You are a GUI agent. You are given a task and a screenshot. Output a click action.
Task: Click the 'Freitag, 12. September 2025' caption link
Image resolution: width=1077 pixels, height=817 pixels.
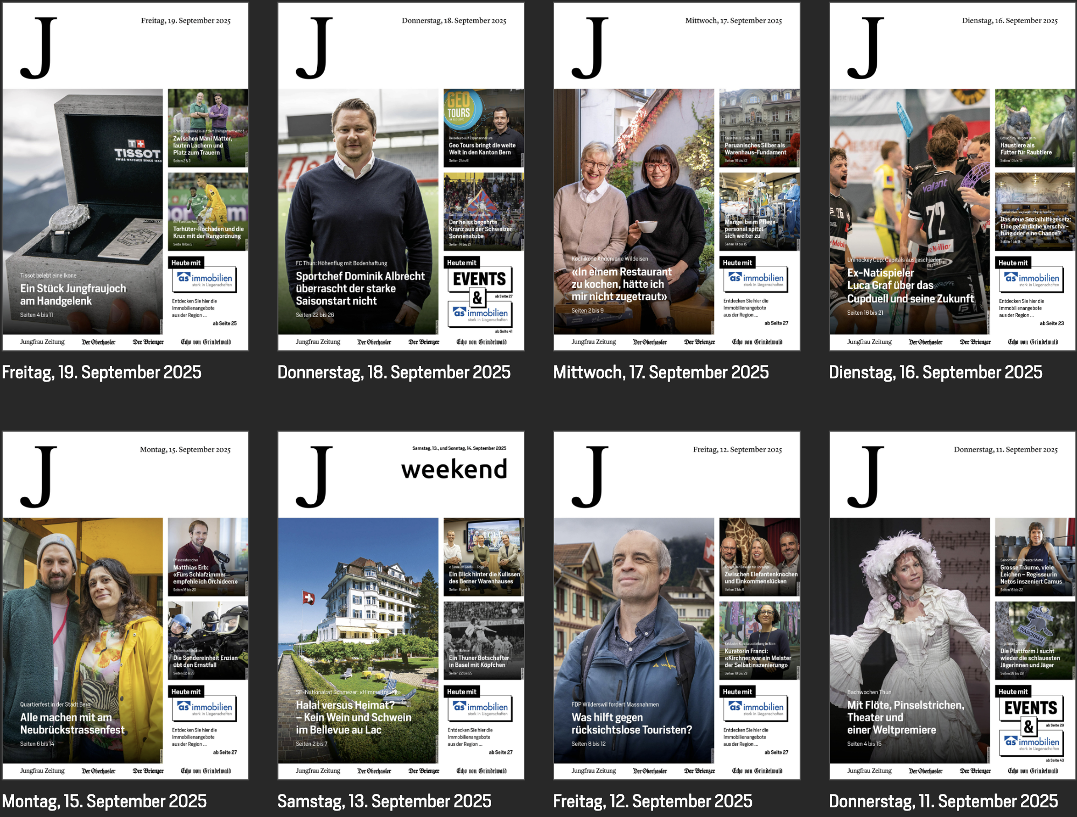(652, 801)
